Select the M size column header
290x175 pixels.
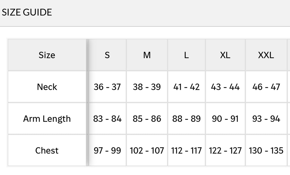(x=147, y=55)
